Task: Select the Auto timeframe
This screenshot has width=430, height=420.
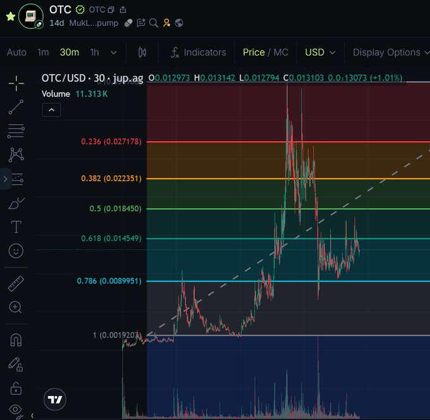Action: tap(16, 52)
